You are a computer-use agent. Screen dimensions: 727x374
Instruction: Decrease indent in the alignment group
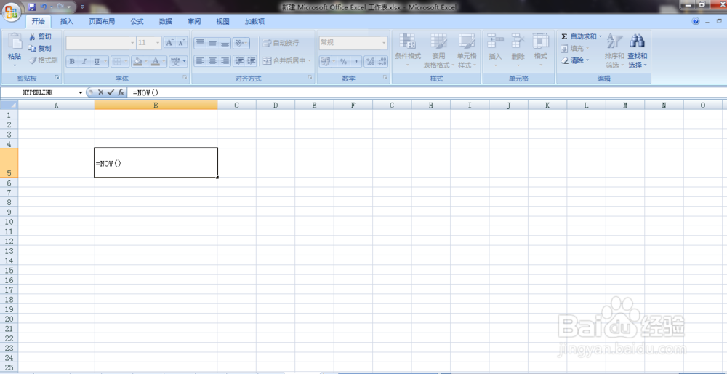(x=239, y=61)
